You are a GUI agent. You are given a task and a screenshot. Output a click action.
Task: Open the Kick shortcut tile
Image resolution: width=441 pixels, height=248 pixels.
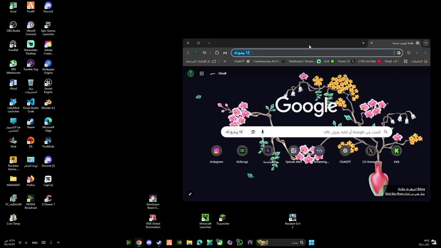click(x=397, y=154)
